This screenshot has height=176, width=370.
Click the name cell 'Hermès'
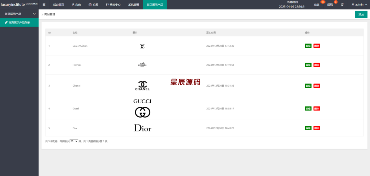click(77, 65)
